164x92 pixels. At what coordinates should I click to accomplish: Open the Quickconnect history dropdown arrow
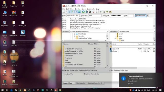tap(148, 16)
